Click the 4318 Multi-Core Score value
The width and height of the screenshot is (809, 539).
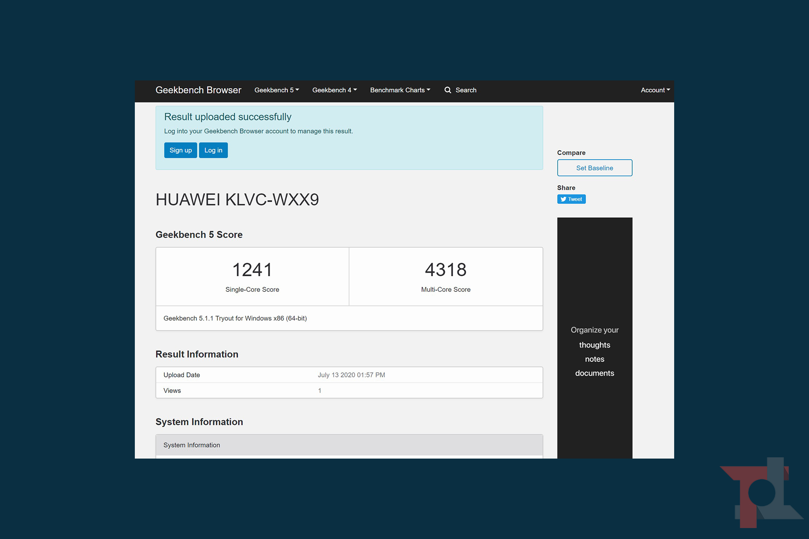[445, 270]
